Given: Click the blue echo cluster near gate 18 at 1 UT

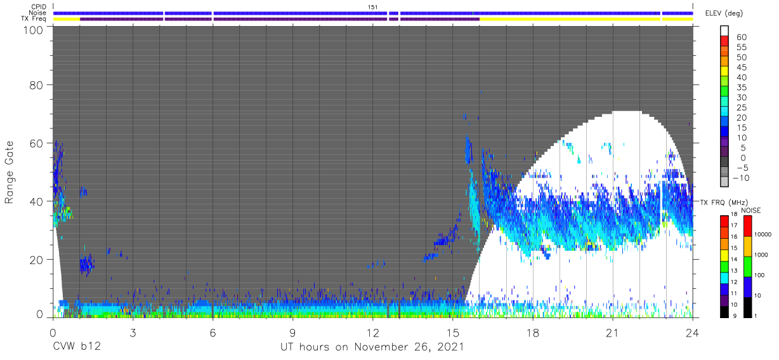Looking at the screenshot, I should (x=86, y=264).
